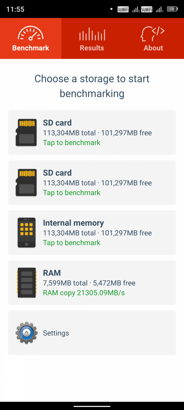Select the RAM title
The height and width of the screenshot is (410, 184).
click(52, 273)
